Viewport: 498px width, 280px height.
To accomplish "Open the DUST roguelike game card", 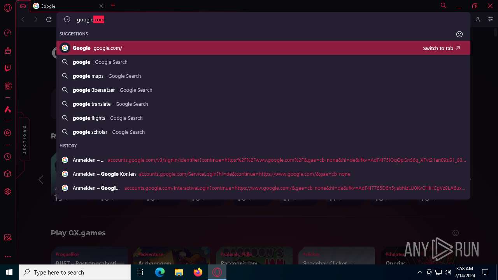I will [89, 255].
